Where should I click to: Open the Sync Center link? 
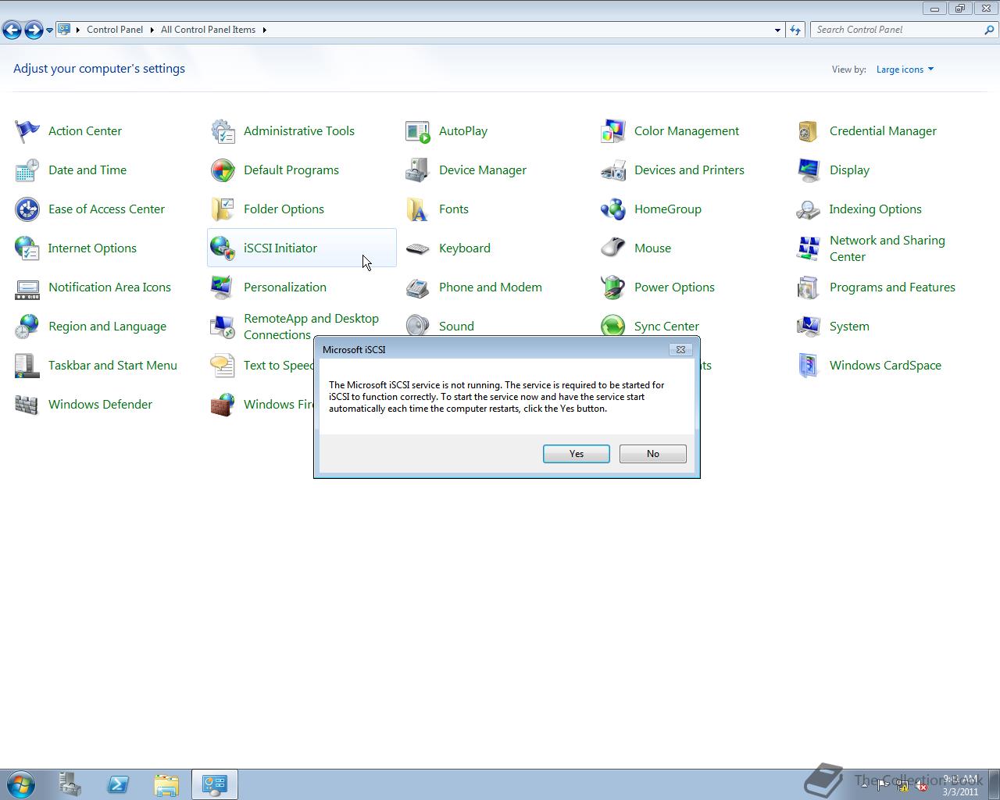666,326
